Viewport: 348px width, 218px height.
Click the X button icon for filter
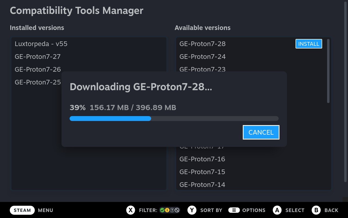coord(131,210)
